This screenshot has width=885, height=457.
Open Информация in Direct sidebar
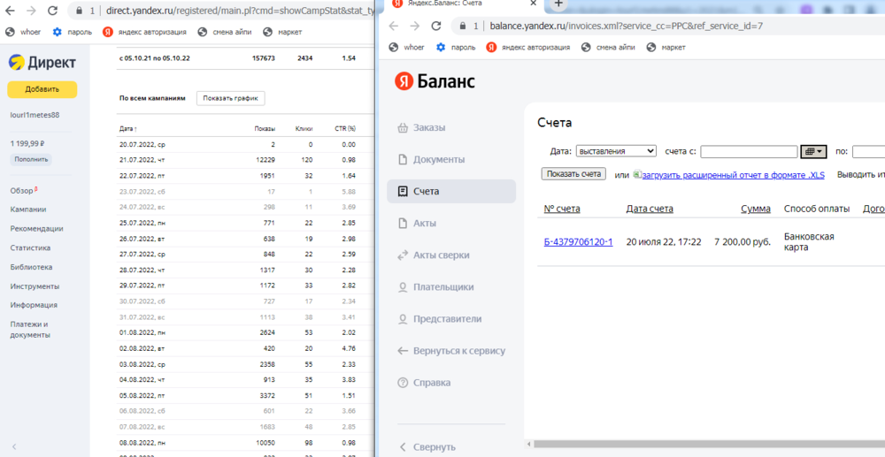(34, 305)
